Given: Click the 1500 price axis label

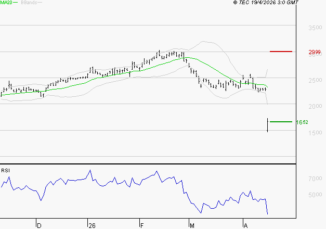Looking at the screenshot, I should pyautogui.click(x=315, y=133).
